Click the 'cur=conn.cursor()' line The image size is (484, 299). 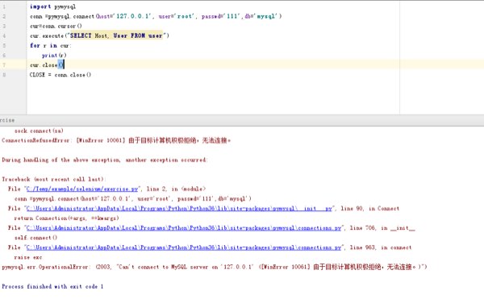point(56,27)
